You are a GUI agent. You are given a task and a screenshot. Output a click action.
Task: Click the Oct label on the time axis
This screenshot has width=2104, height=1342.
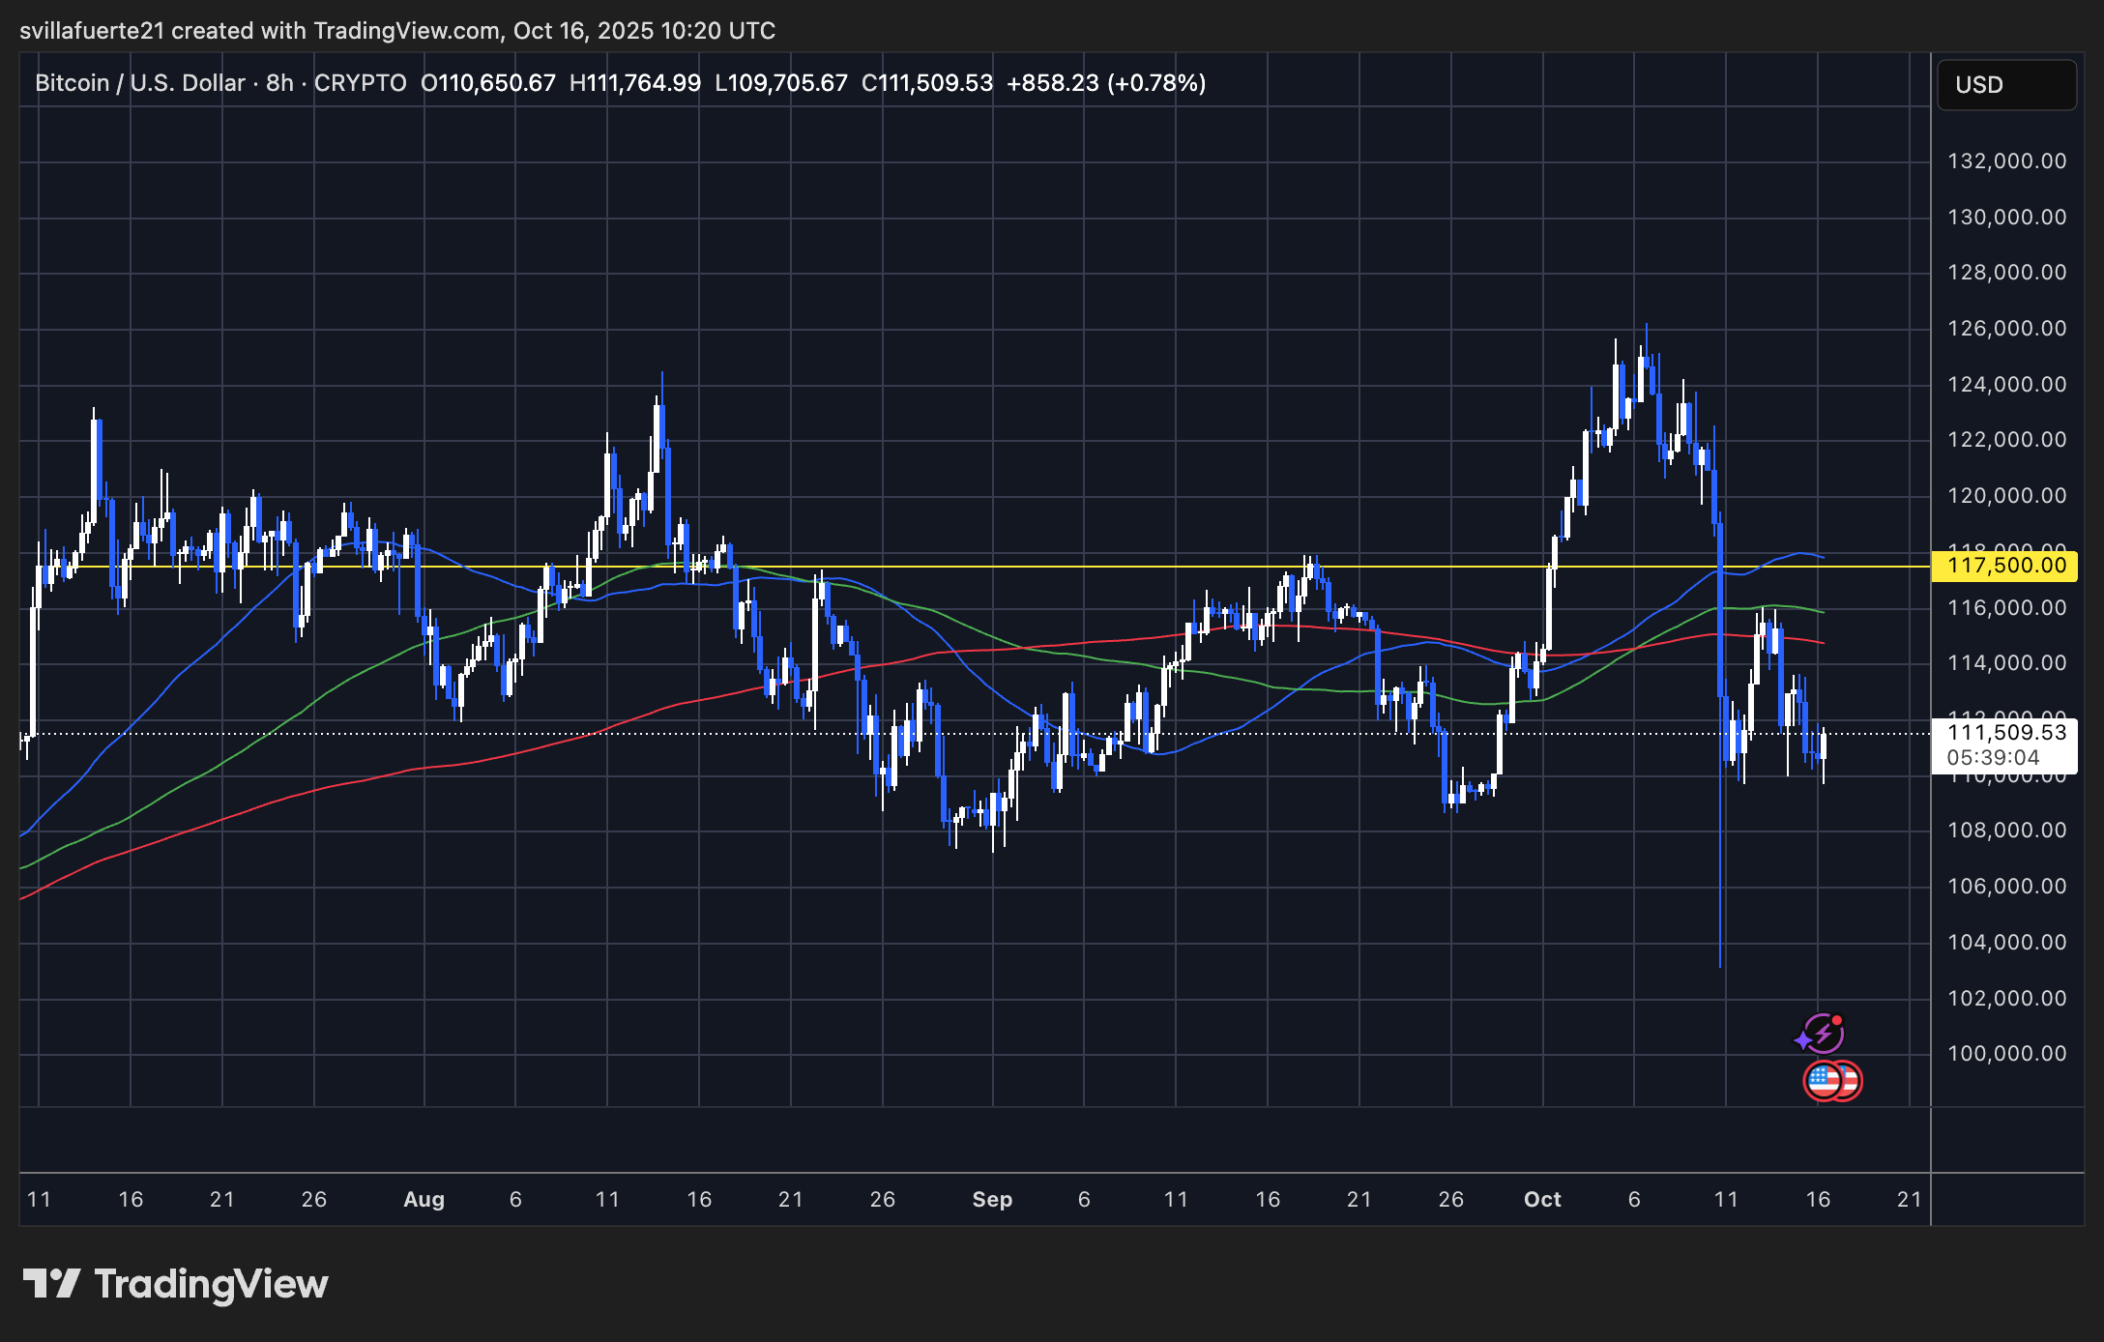(x=1541, y=1199)
